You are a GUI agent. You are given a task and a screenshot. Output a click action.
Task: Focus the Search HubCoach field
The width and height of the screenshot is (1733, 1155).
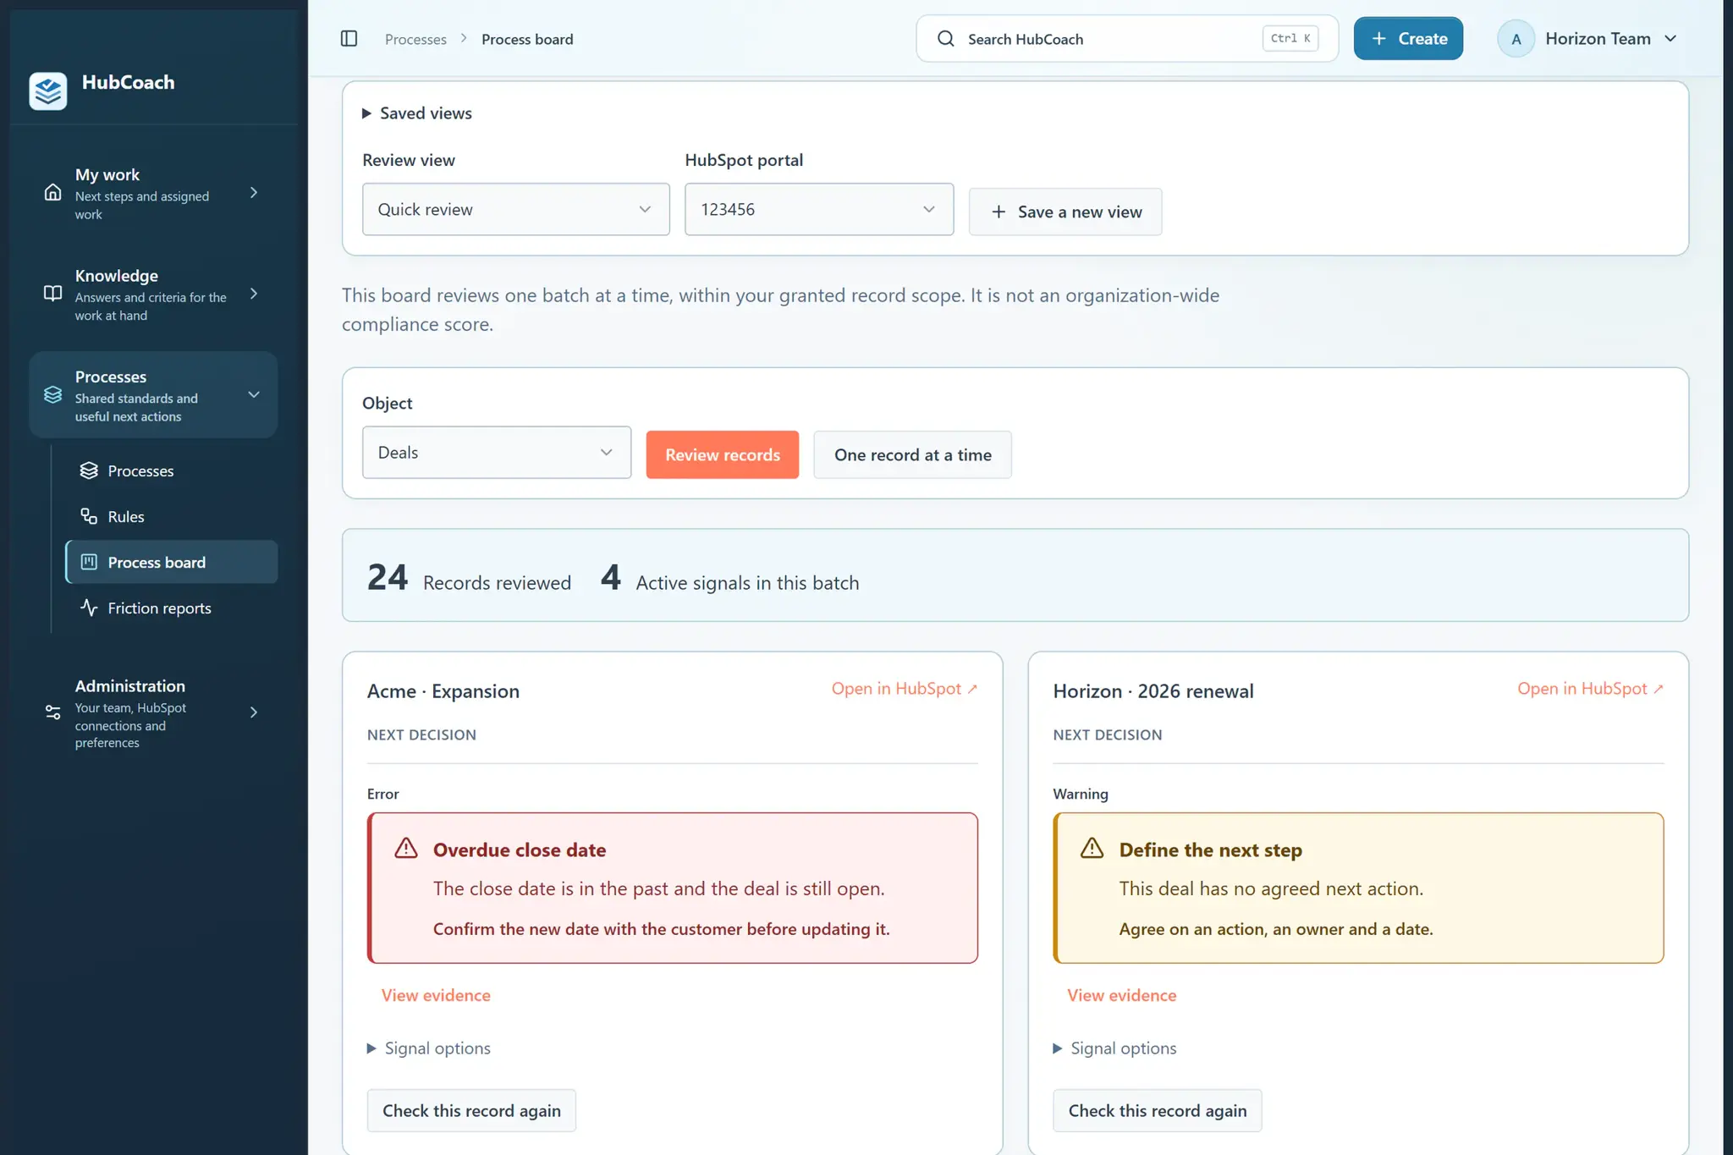click(1127, 39)
